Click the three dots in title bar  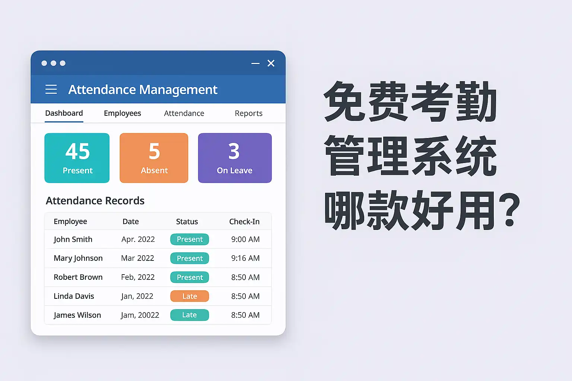coord(54,63)
